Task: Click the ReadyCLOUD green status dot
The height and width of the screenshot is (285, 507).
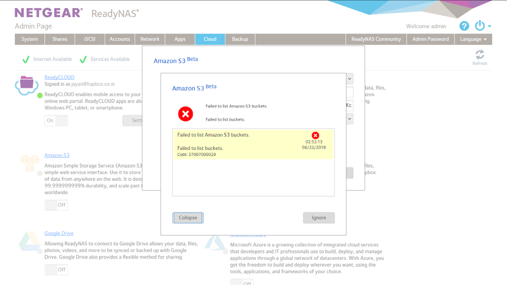Action: (x=40, y=96)
